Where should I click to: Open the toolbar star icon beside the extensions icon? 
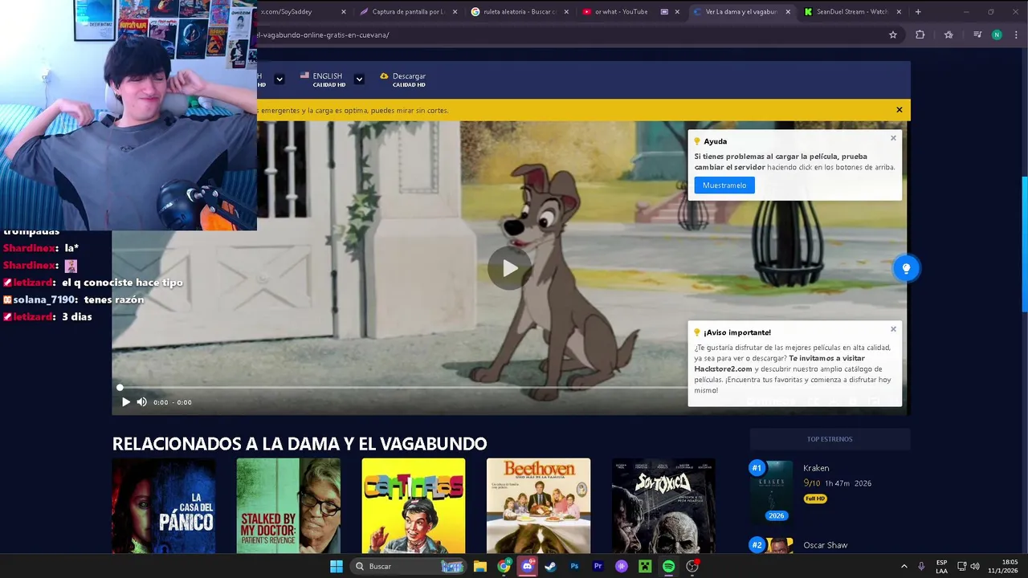pos(948,35)
